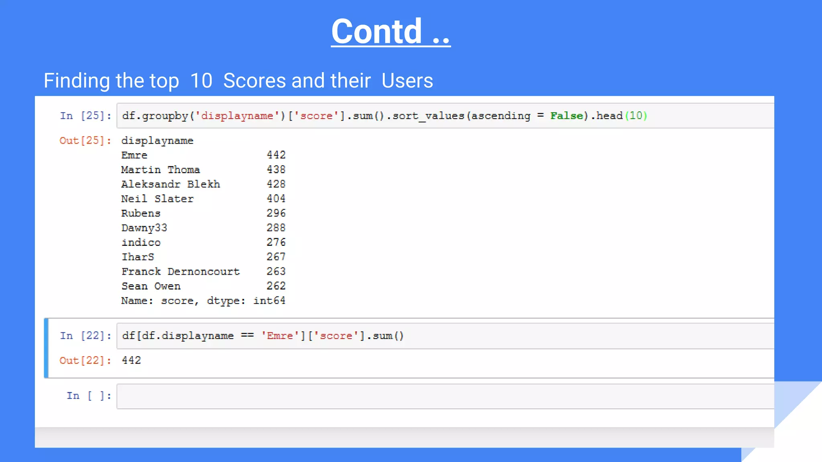Click the 'Aleksandr Blekh' row name
822x462 pixels.
[171, 184]
